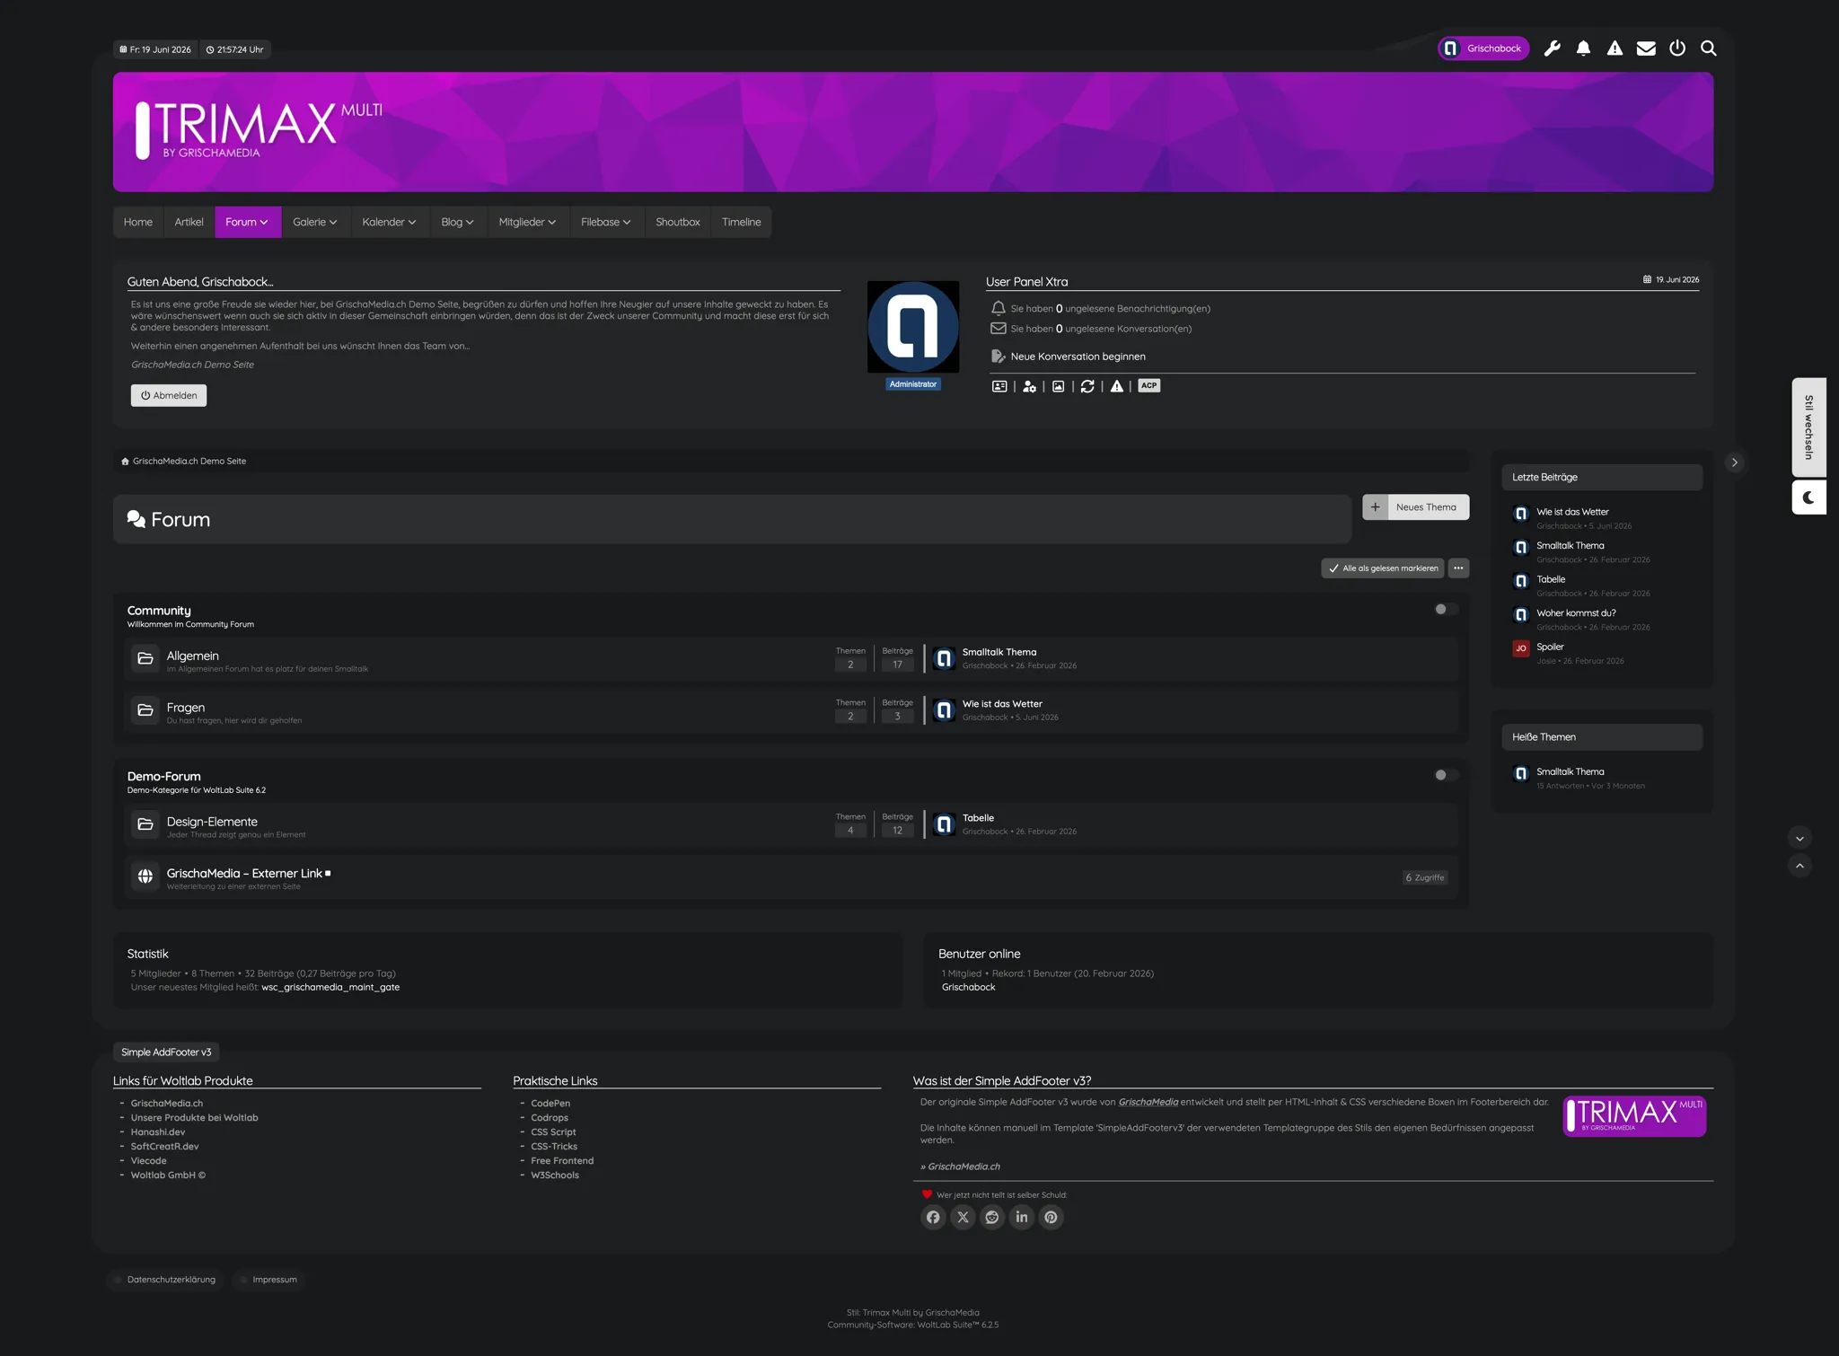Open the Allgemein forum link

(x=193, y=656)
